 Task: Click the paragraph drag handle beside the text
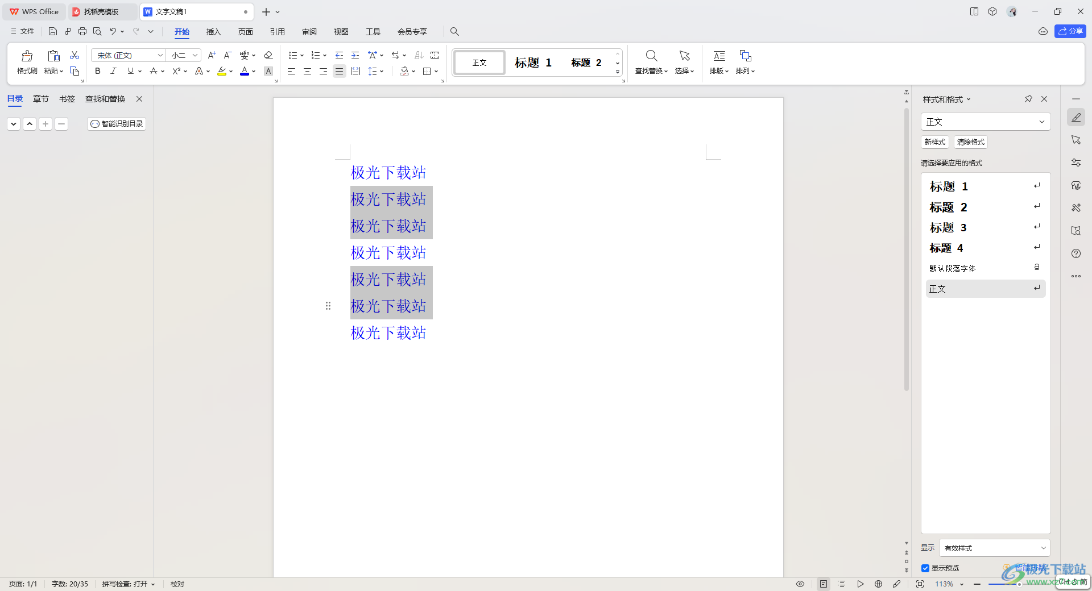(x=328, y=306)
